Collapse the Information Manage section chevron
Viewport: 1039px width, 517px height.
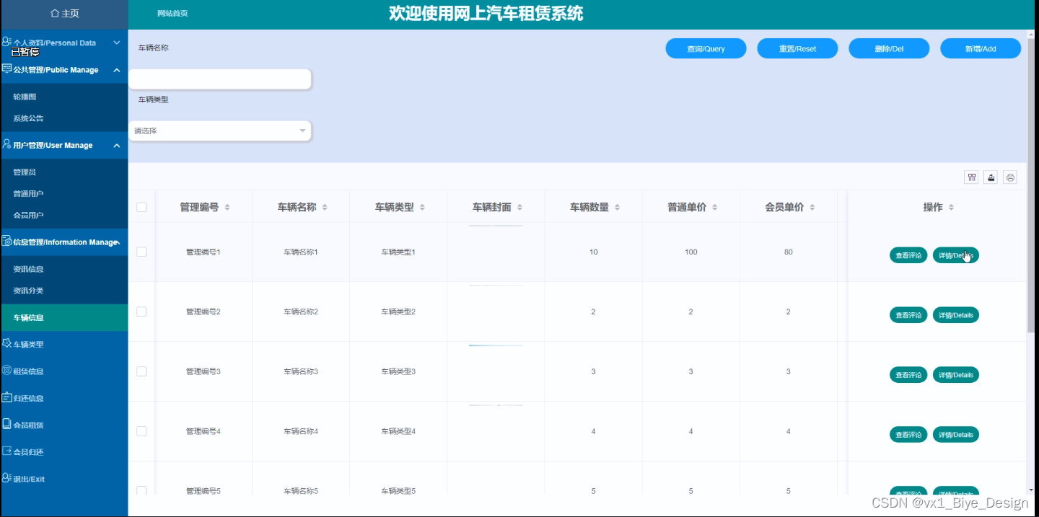point(118,242)
